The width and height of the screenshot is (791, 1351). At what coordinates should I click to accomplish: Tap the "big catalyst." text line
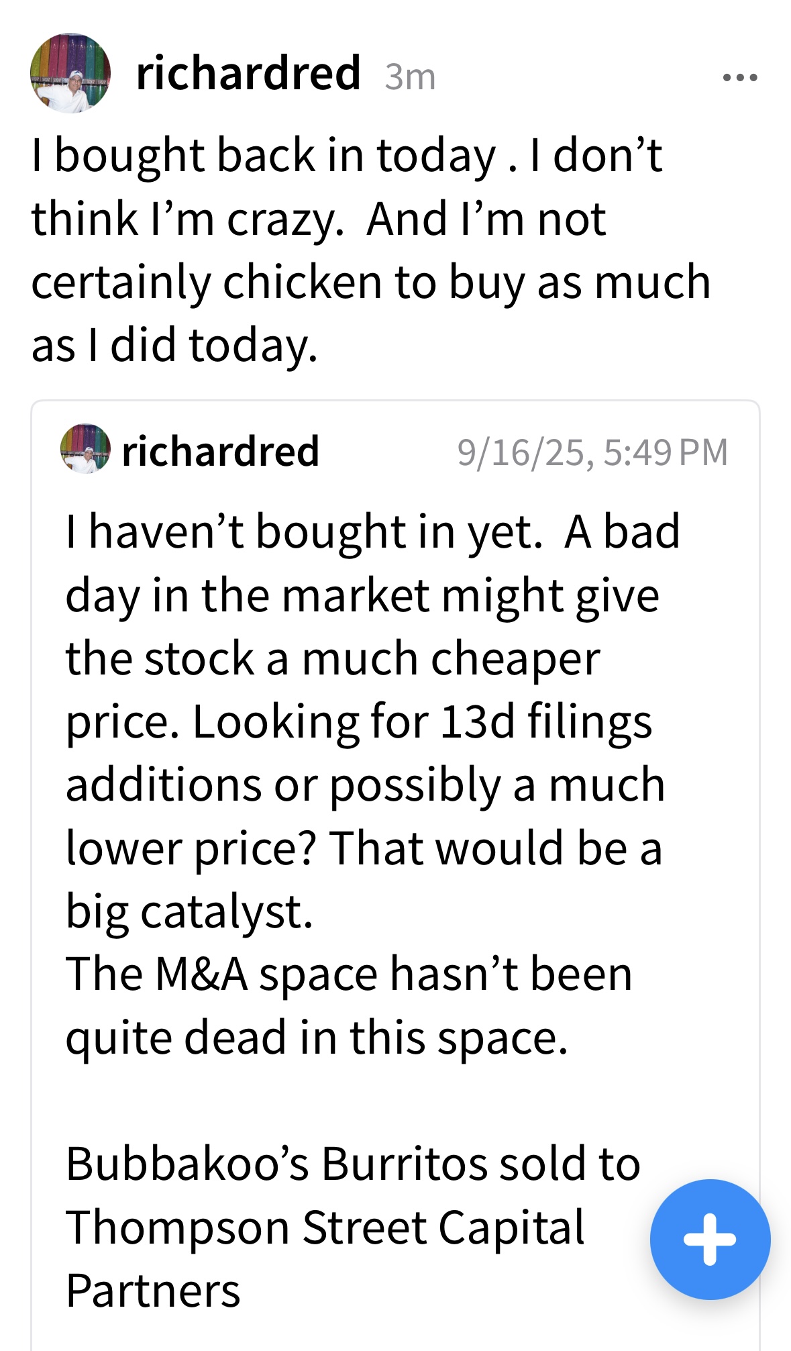coord(189,912)
